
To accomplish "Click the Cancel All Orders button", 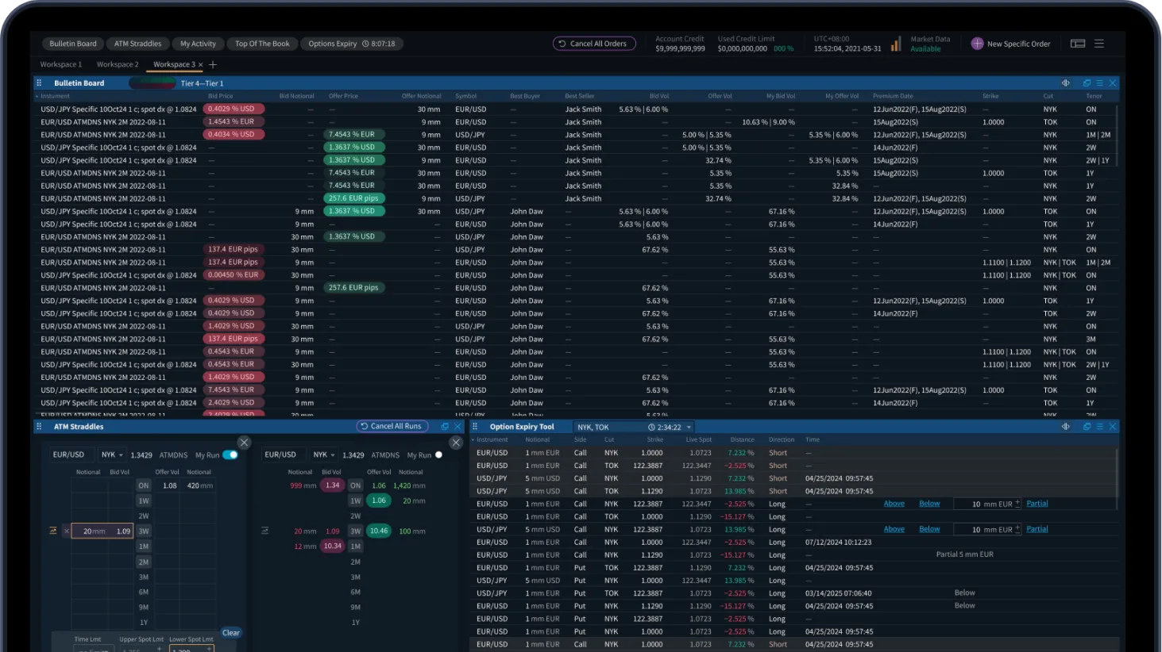I will coord(594,44).
